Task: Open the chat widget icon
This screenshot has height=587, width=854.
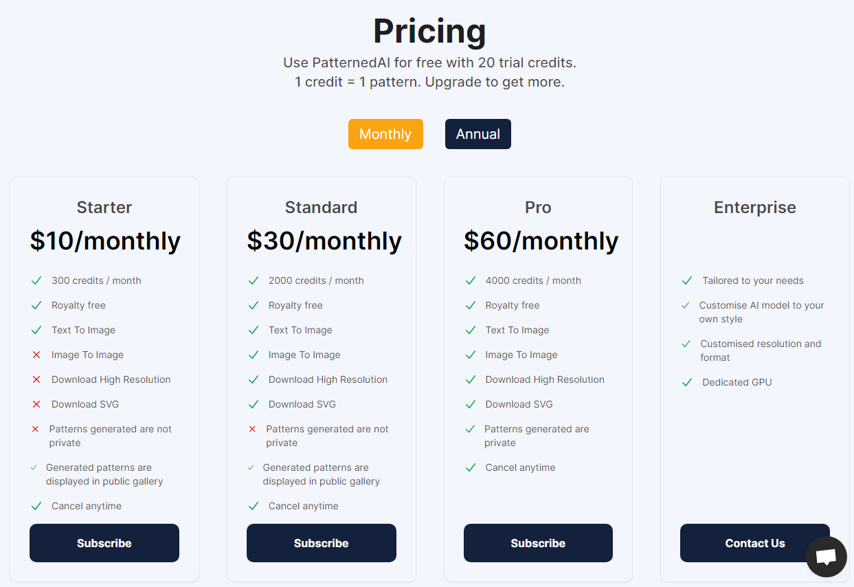Action: (826, 557)
